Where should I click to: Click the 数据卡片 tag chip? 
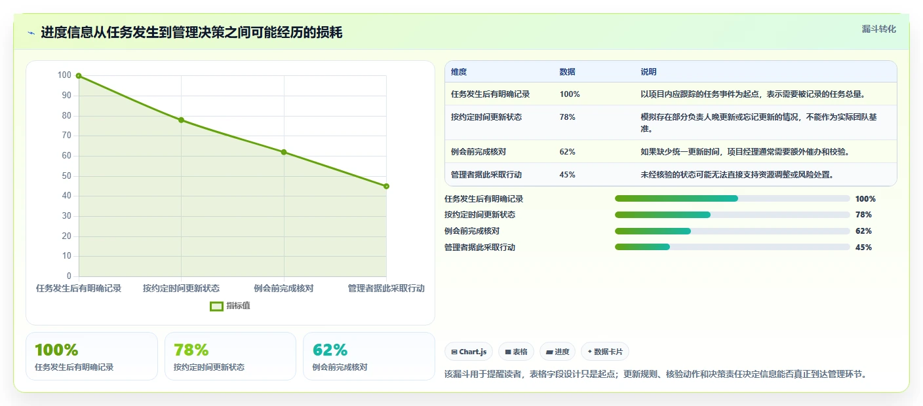605,352
